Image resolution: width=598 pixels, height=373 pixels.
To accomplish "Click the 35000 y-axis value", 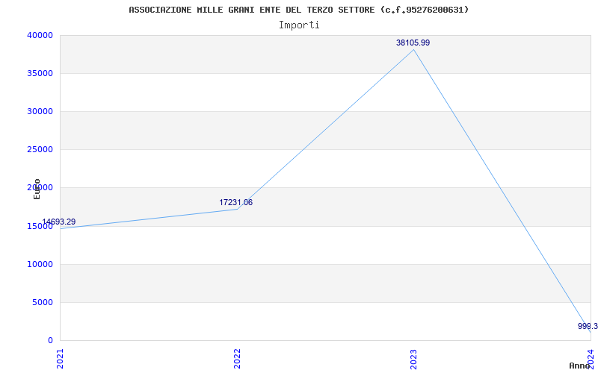I will point(40,73).
